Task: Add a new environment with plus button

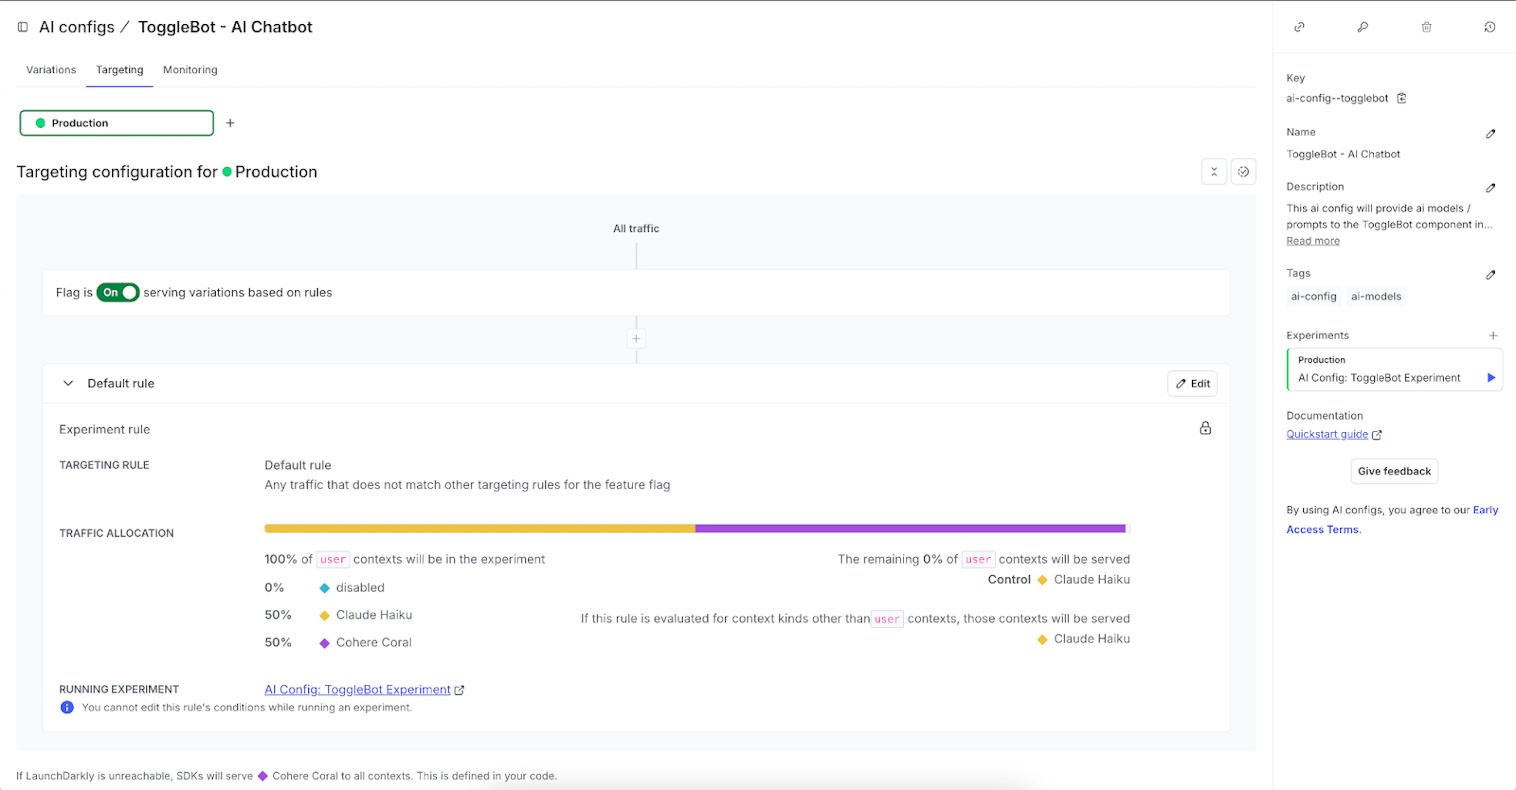Action: click(230, 123)
